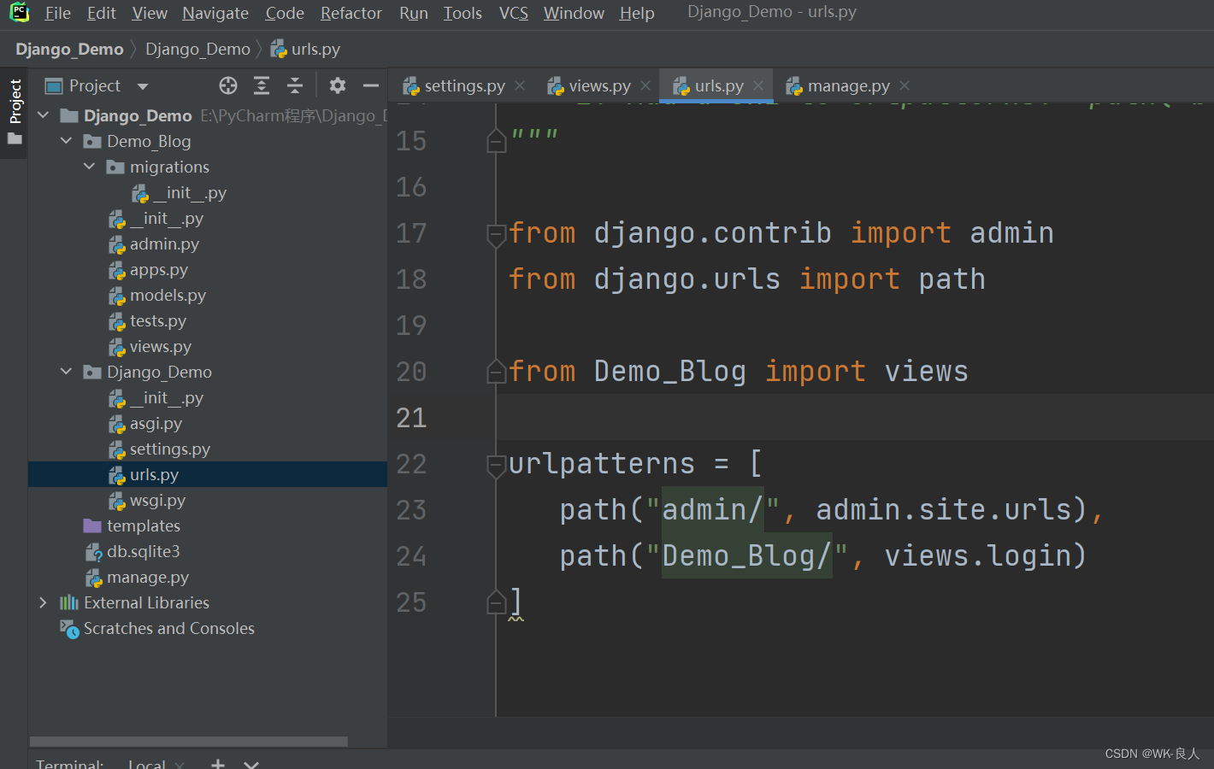The width and height of the screenshot is (1214, 769).
Task: Hide the Project panel with minus icon
Action: (371, 85)
